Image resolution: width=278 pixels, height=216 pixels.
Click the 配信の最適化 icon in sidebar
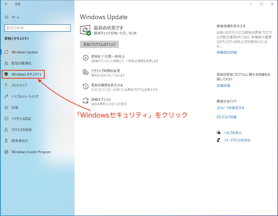pos(6,63)
